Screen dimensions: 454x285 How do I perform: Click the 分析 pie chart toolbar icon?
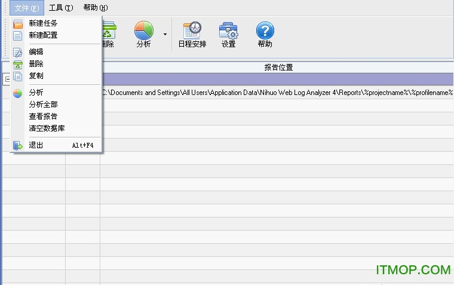click(143, 34)
